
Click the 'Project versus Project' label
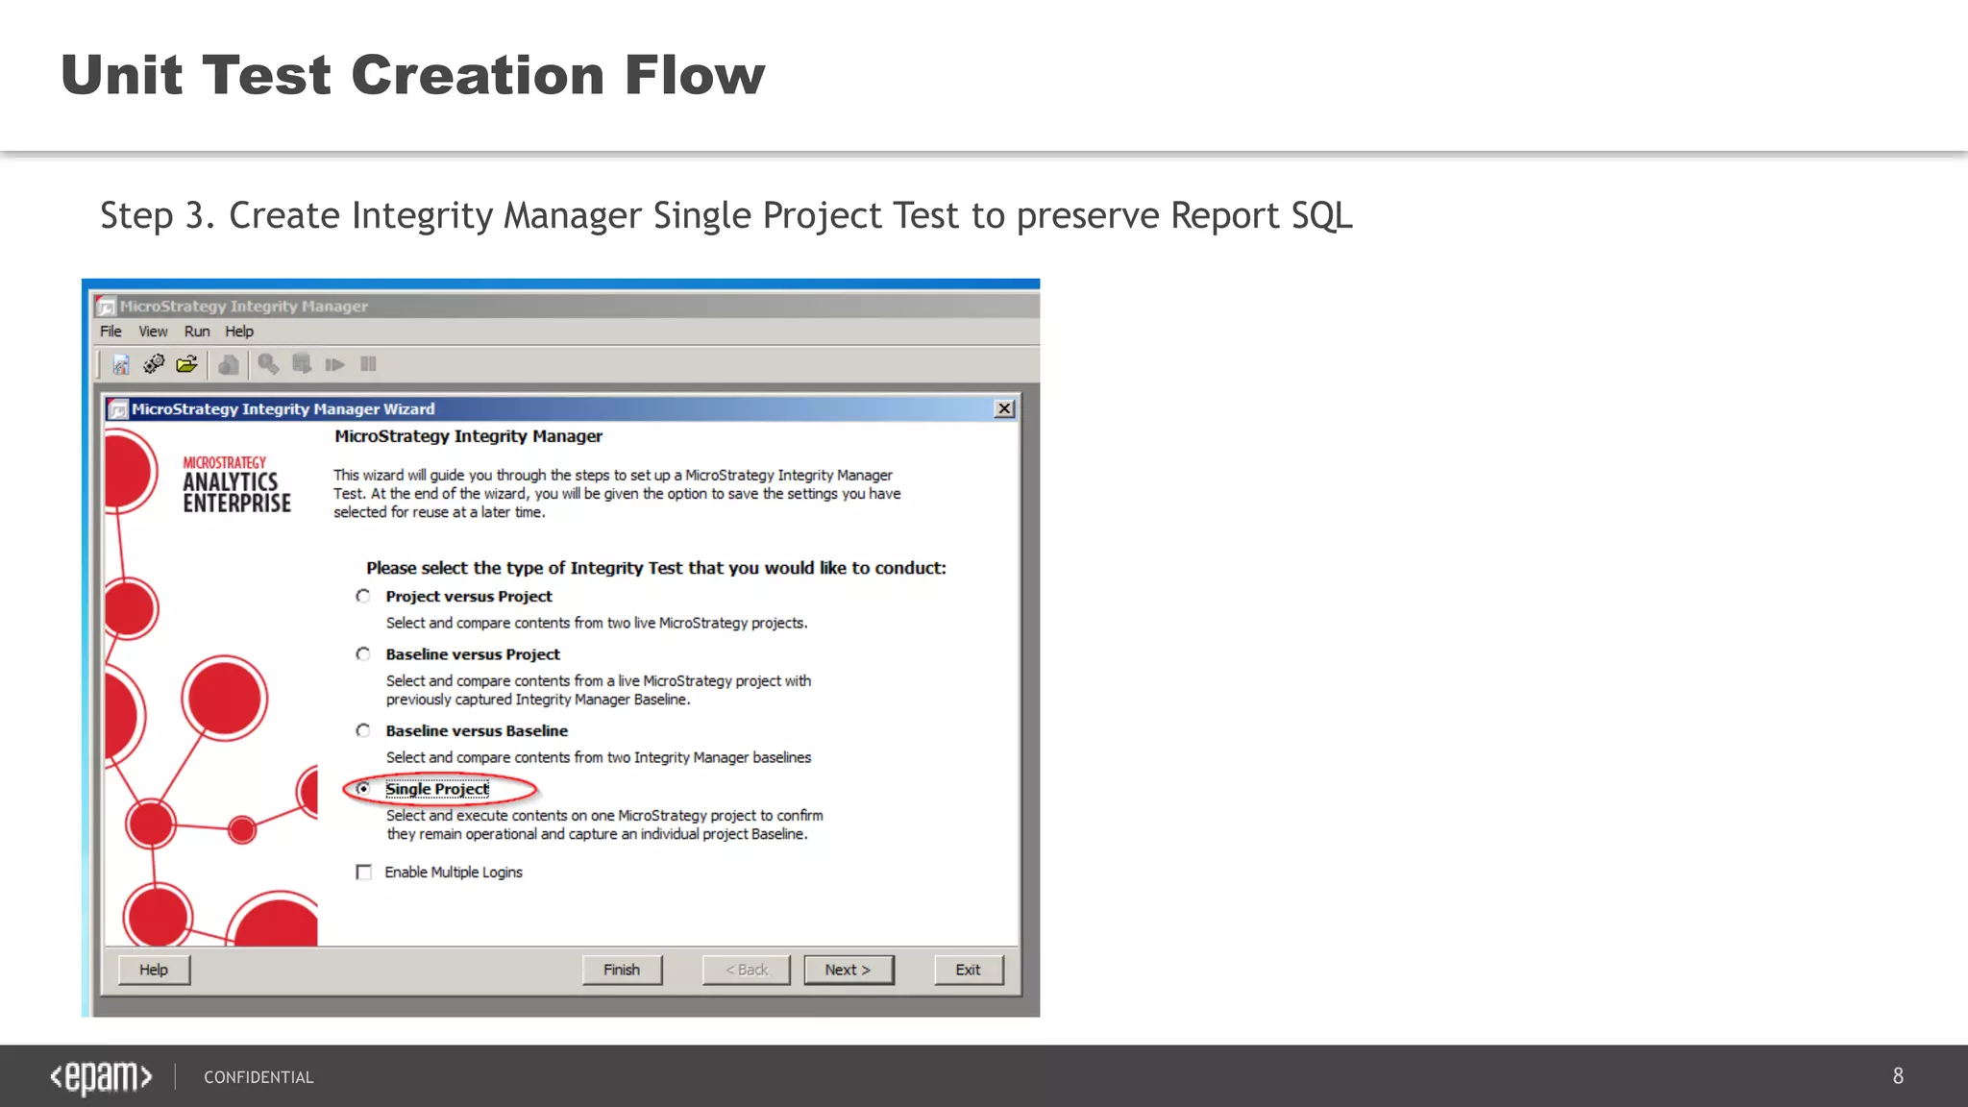[469, 596]
